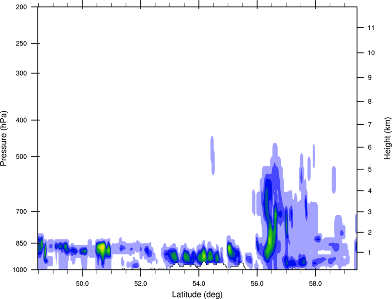The height and width of the screenshot is (299, 392).
Task: Click the isolated light-blue streak above latitude 54.5
Action: pyautogui.click(x=213, y=155)
